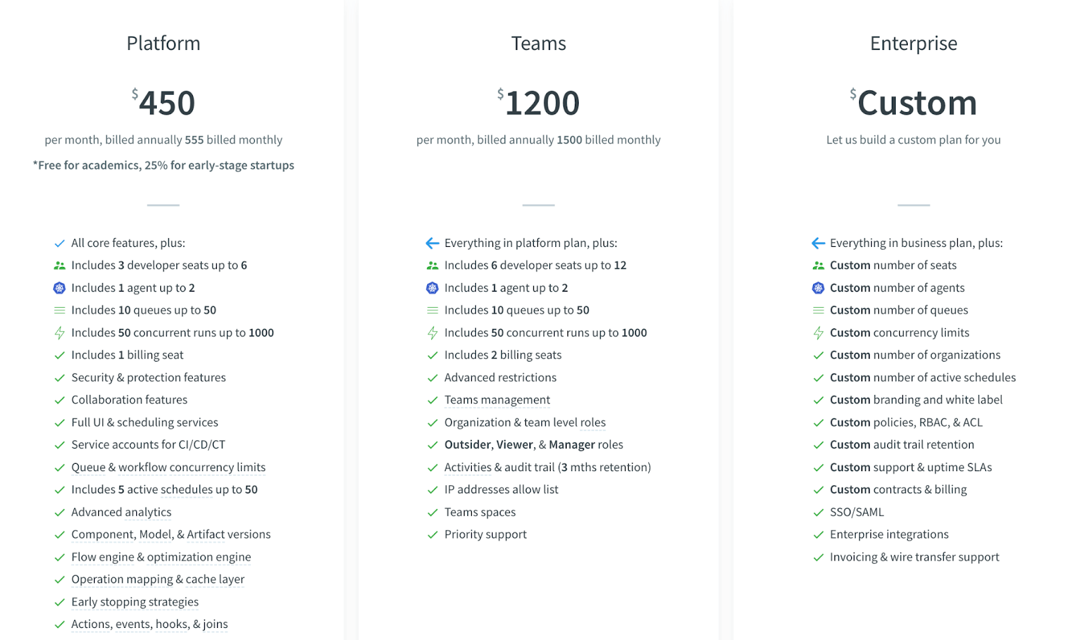The height and width of the screenshot is (640, 1068).
Task: Click the checkmark beside SSO/SAML
Action: click(818, 513)
